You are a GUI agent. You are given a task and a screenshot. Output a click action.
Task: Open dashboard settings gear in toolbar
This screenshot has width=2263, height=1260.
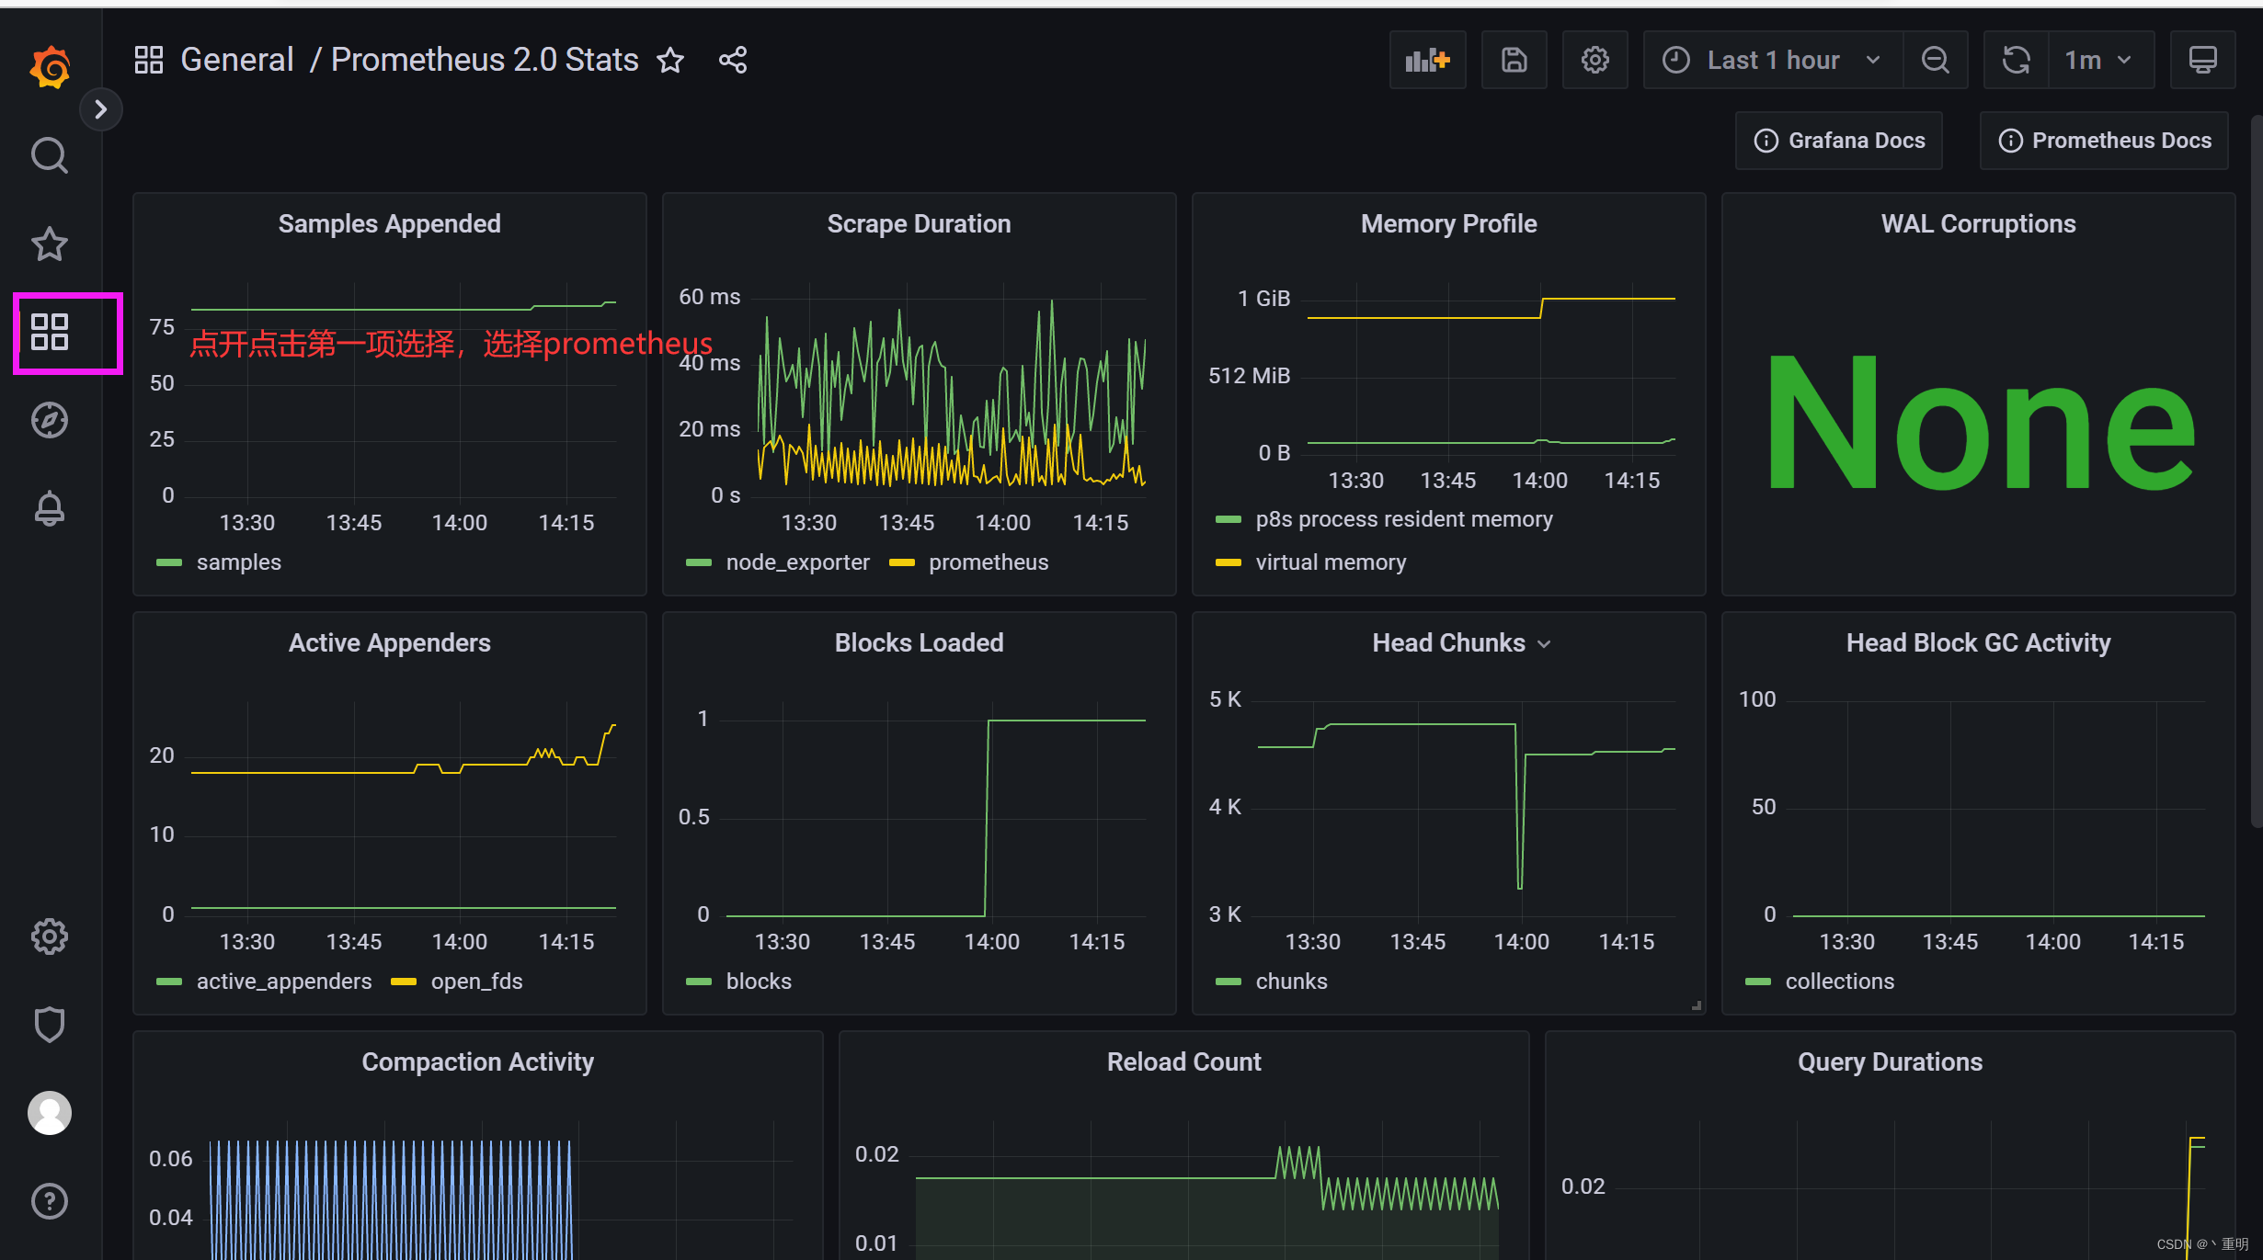tap(1595, 61)
